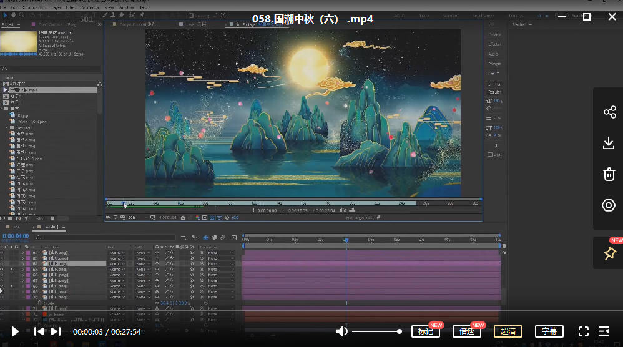Click the trash delete icon
The image size is (623, 347).
(609, 174)
